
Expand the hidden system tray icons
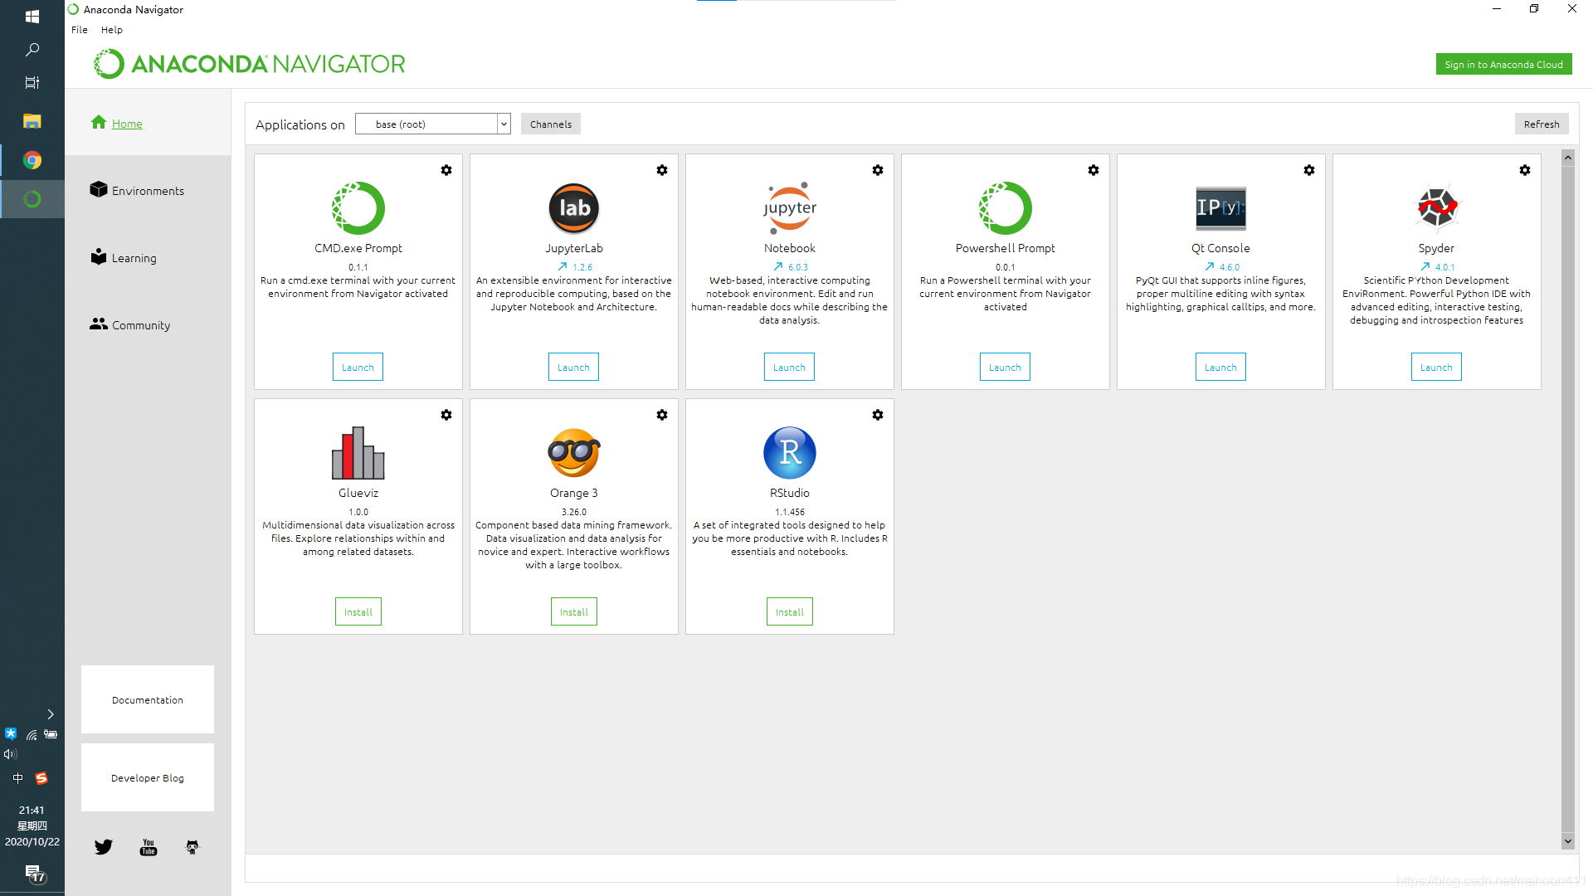click(x=51, y=714)
